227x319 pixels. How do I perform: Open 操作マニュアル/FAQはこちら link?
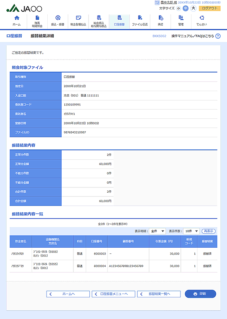click(x=193, y=36)
